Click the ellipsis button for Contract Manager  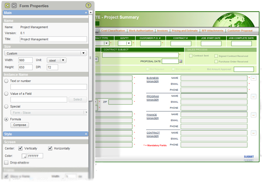point(253,133)
